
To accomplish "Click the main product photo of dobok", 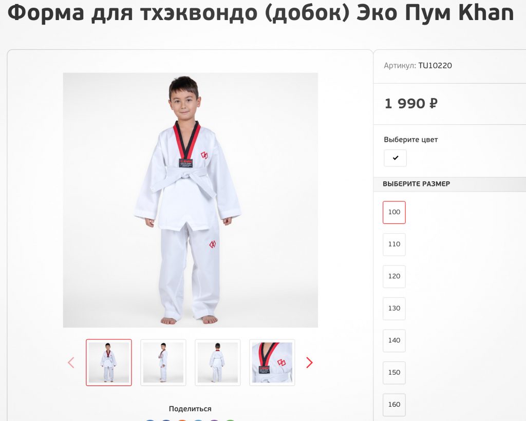I will [x=191, y=200].
